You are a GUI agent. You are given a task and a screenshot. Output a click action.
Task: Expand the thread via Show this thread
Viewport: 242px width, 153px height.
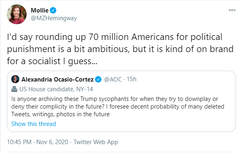[33, 124]
